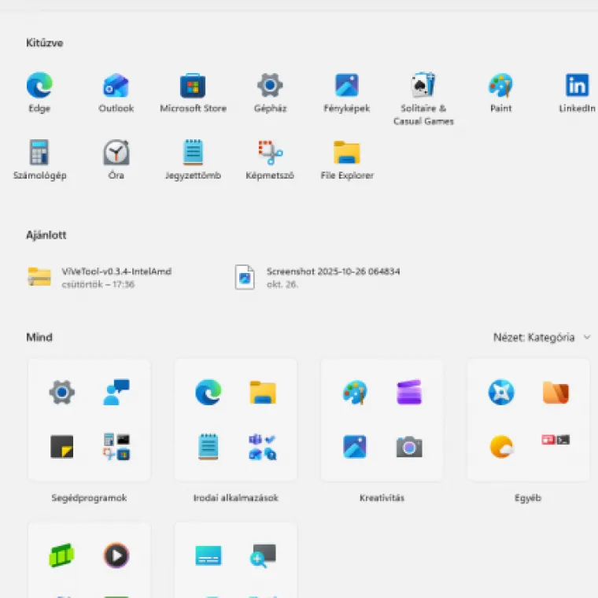Open Solitaire & Casual Games

tap(423, 99)
